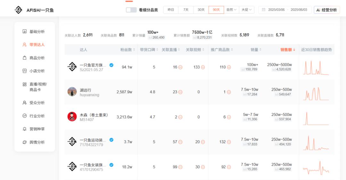
Task: Click detail icon next to 关联直播 2
Action: coord(180,117)
